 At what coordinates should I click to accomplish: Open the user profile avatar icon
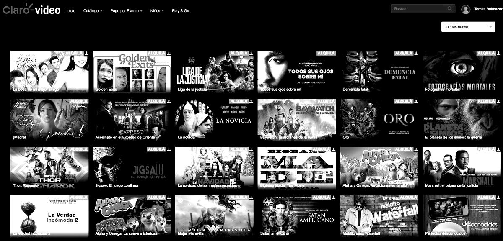(x=465, y=9)
